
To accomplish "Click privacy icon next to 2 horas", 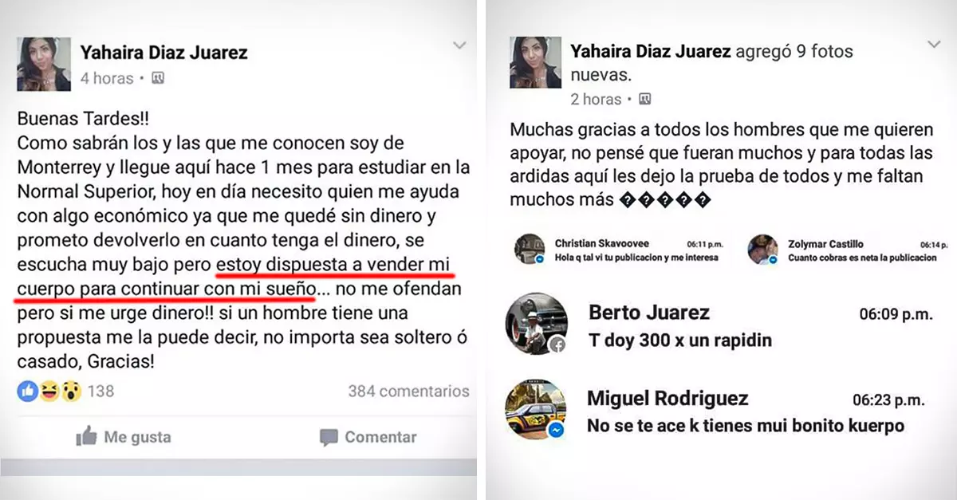I will 645,99.
